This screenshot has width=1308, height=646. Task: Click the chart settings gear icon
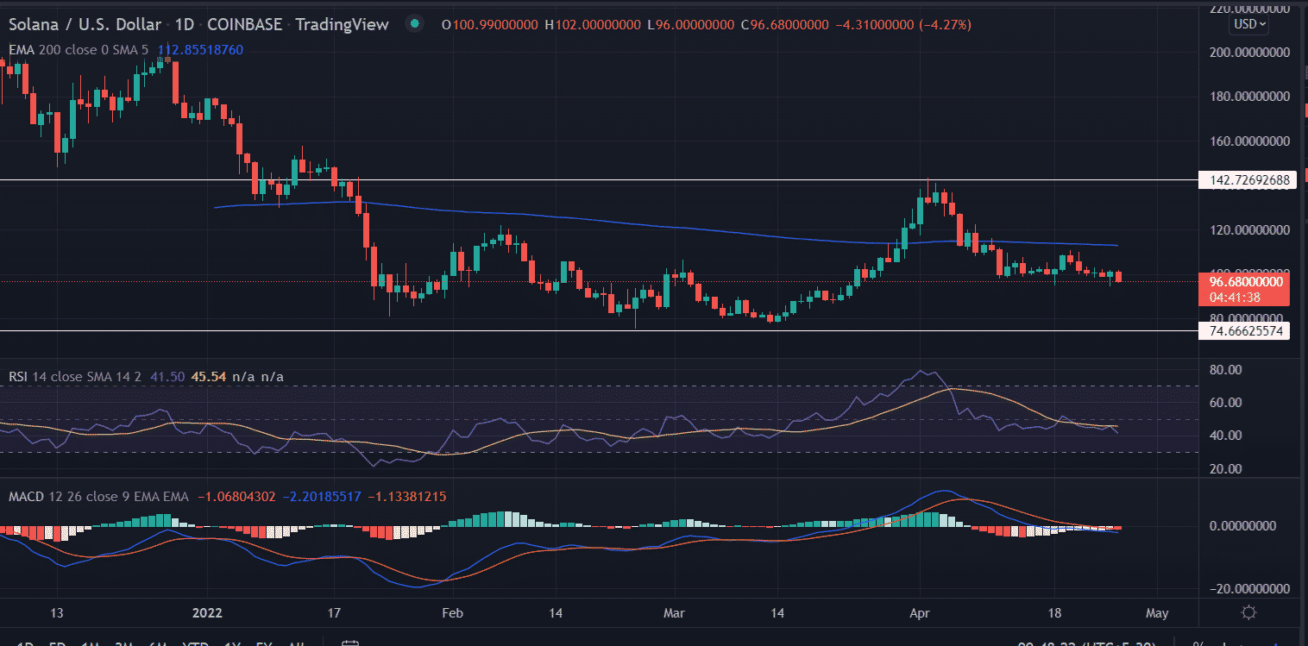(1248, 612)
